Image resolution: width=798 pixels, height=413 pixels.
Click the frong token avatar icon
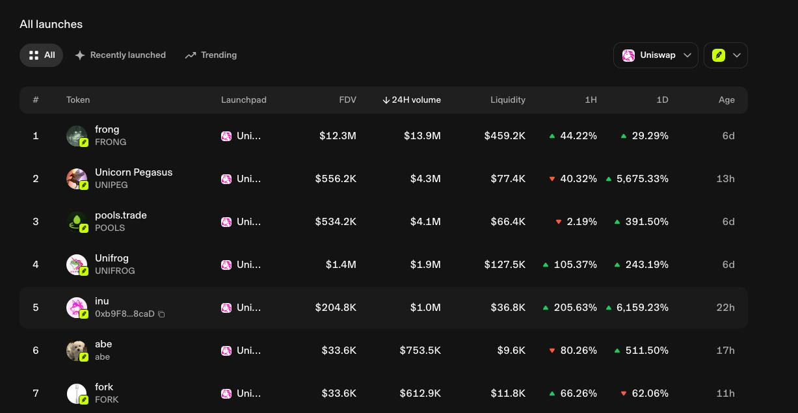point(77,136)
